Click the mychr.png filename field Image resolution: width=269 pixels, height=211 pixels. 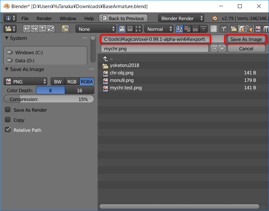(155, 49)
